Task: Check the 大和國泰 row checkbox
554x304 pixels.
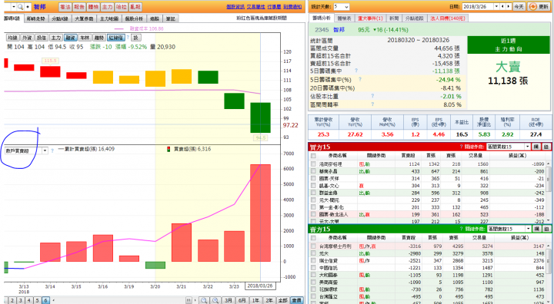Action: tap(313, 275)
